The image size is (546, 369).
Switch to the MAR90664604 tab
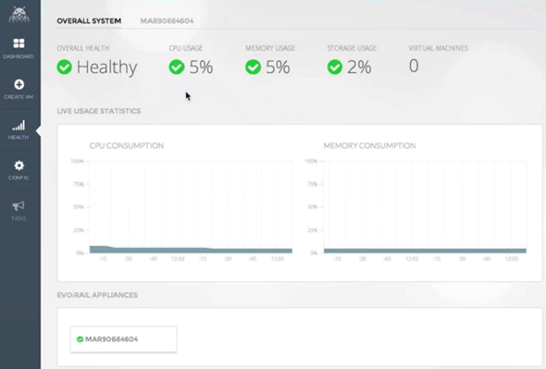tap(167, 21)
